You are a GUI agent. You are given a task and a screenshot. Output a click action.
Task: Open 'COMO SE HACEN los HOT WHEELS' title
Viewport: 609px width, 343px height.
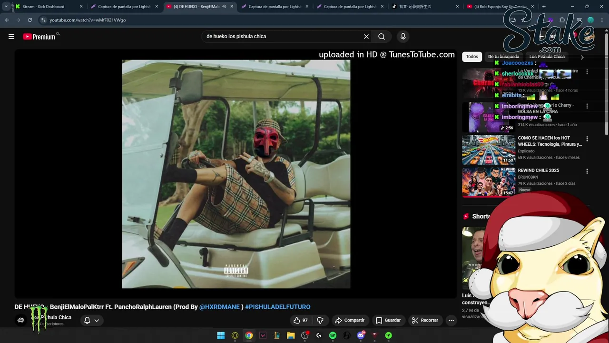550,141
